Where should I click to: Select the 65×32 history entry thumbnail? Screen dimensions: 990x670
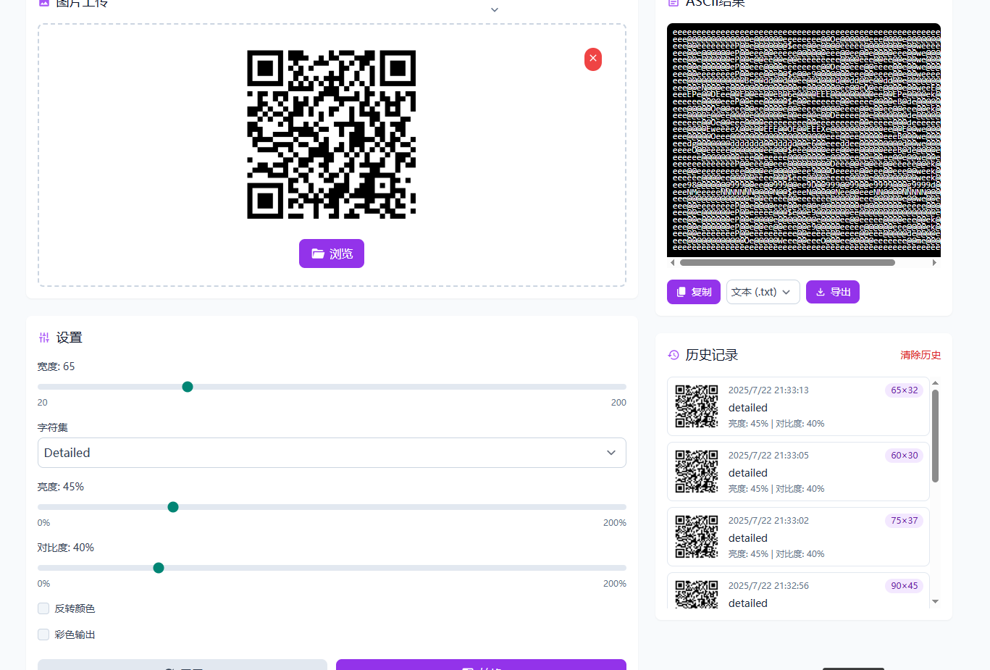697,406
